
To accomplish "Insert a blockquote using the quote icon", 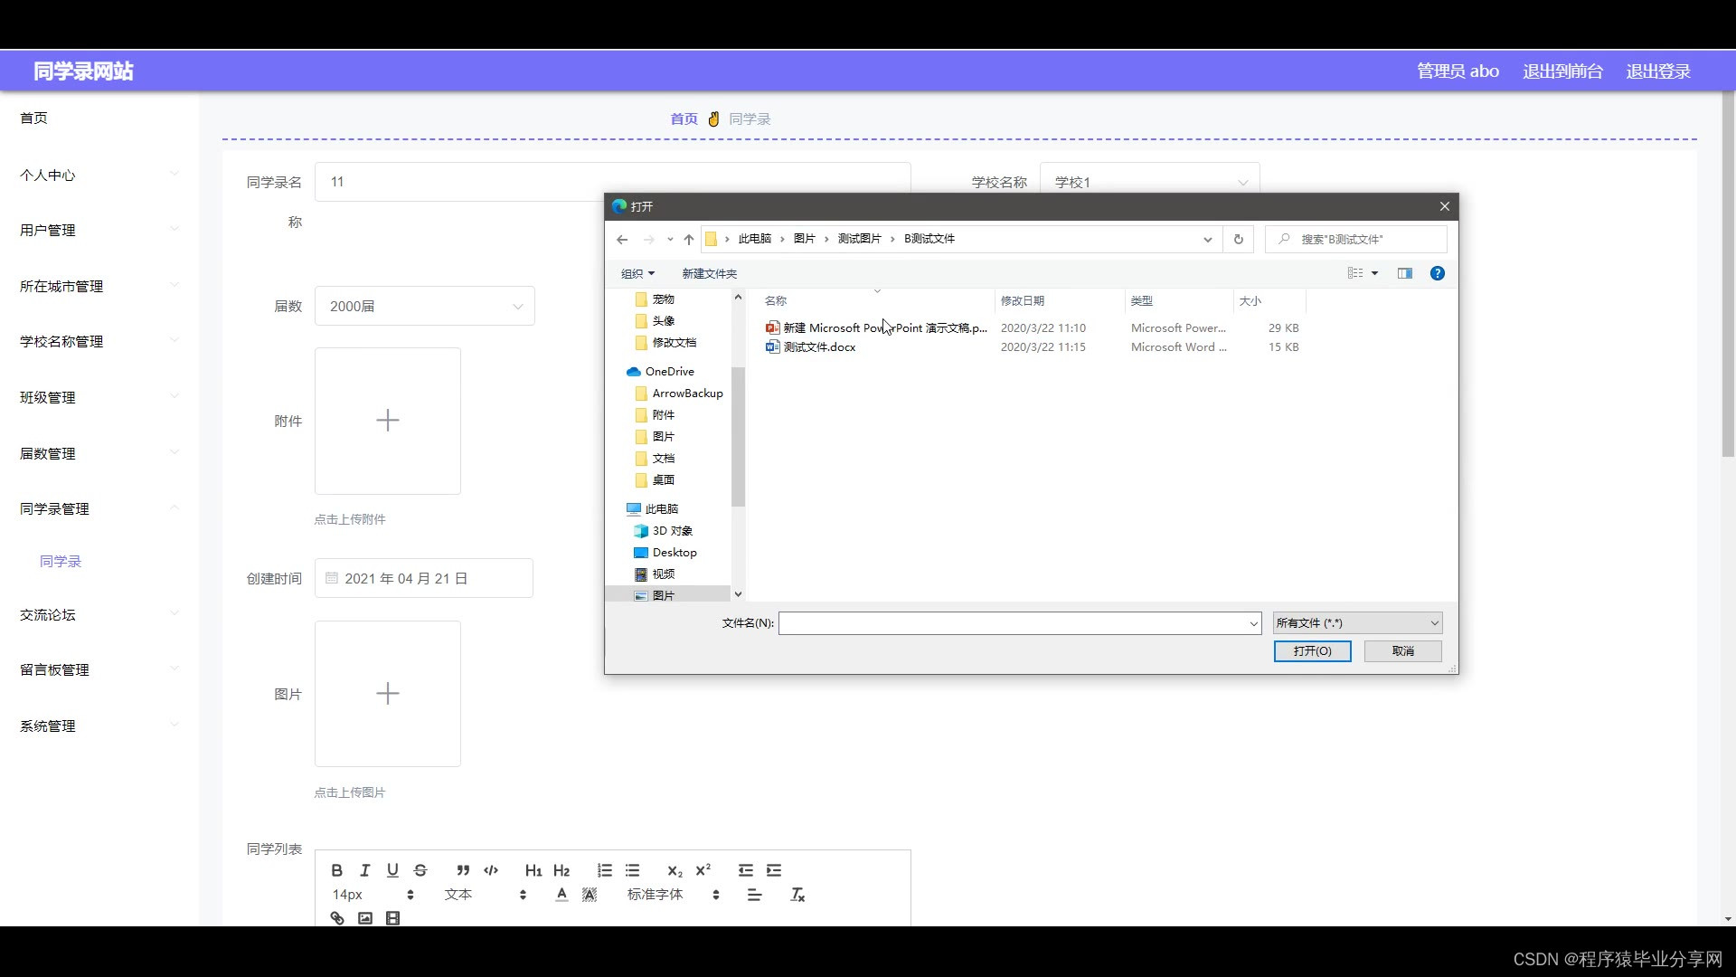I will (463, 870).
